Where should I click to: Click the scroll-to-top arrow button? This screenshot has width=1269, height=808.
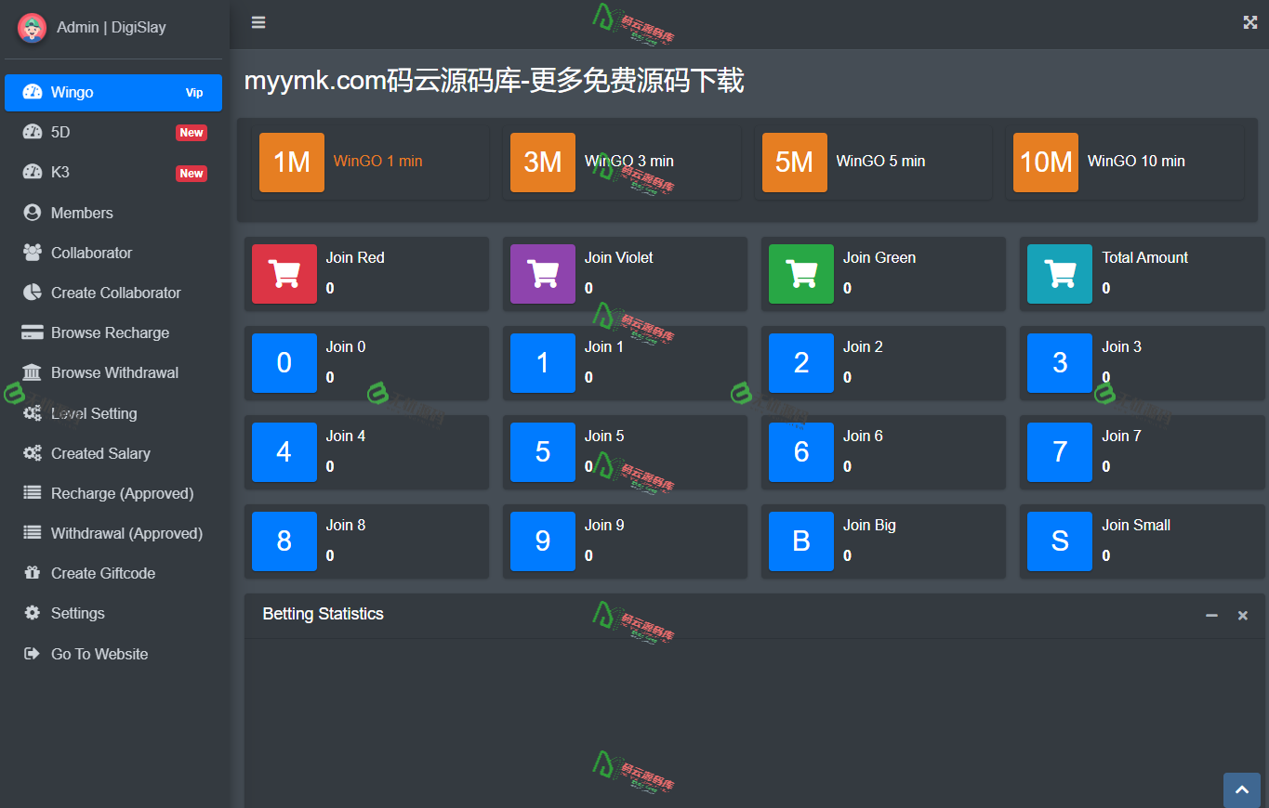coord(1241,789)
